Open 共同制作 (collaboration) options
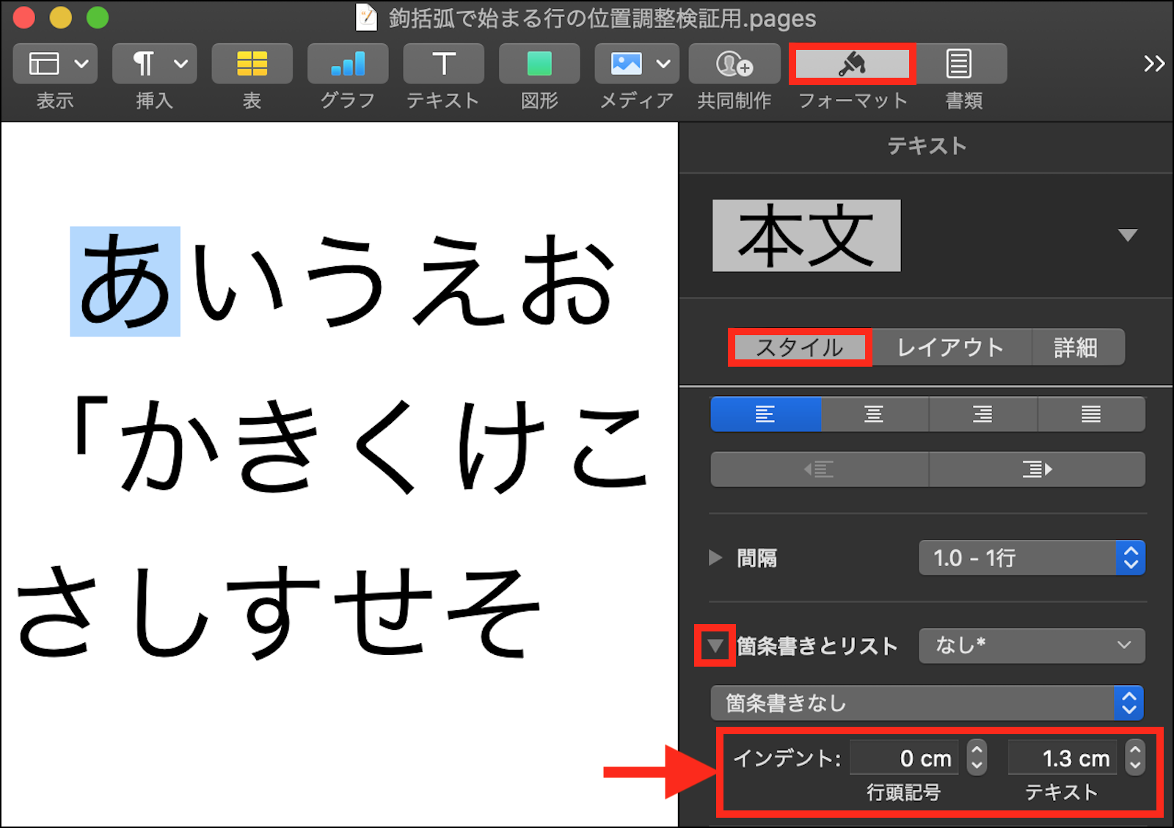Viewport: 1174px width, 828px height. pyautogui.click(x=733, y=64)
